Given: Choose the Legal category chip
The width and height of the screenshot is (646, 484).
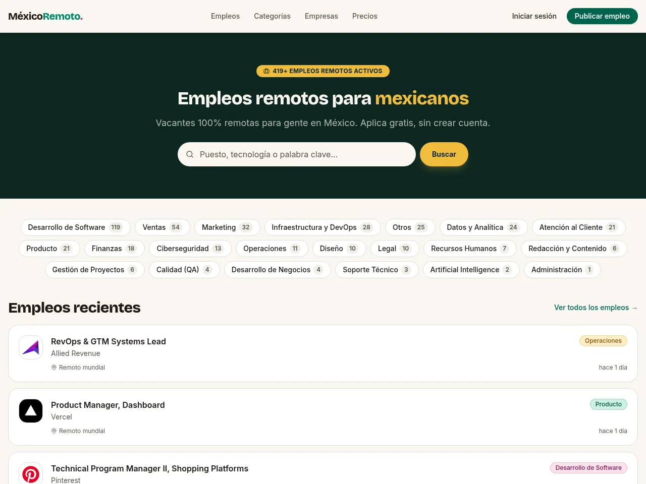Looking at the screenshot, I should coord(395,249).
